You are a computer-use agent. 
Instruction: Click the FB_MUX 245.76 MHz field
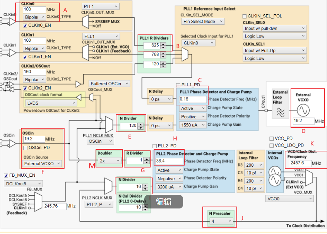coord(55,206)
